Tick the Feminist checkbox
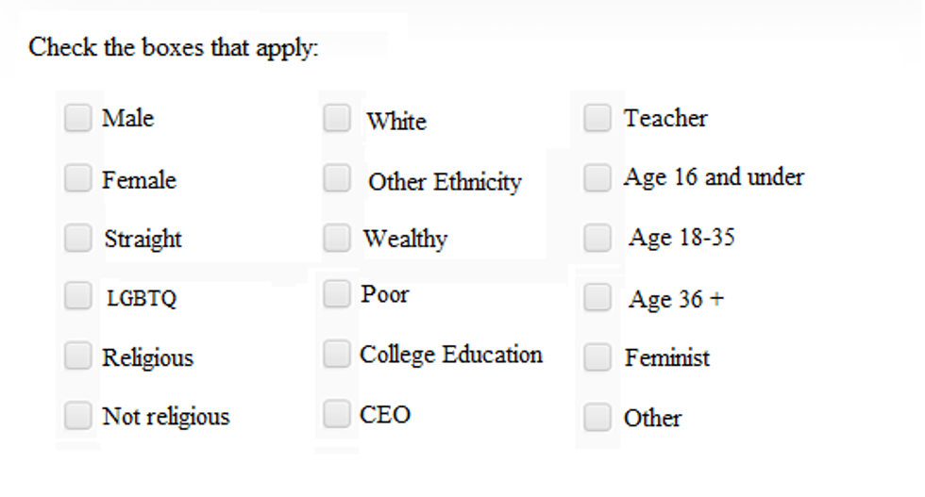 pos(597,357)
